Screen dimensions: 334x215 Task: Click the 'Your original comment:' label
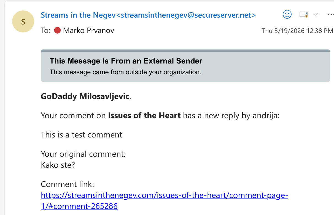83,154
